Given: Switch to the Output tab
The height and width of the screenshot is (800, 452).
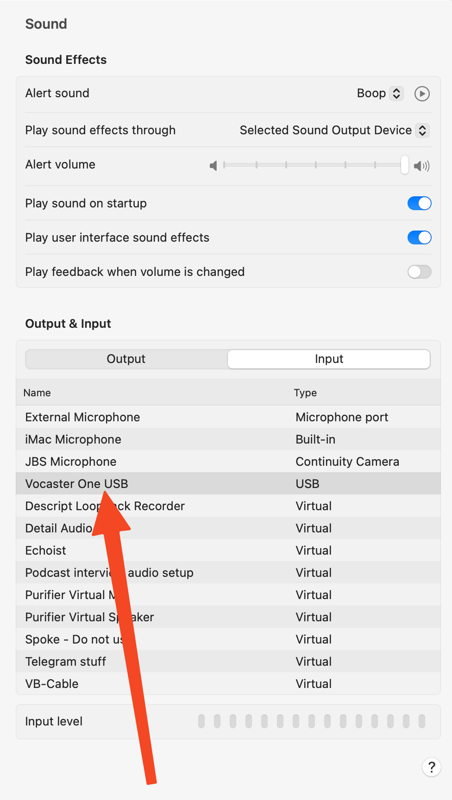Looking at the screenshot, I should tap(126, 359).
